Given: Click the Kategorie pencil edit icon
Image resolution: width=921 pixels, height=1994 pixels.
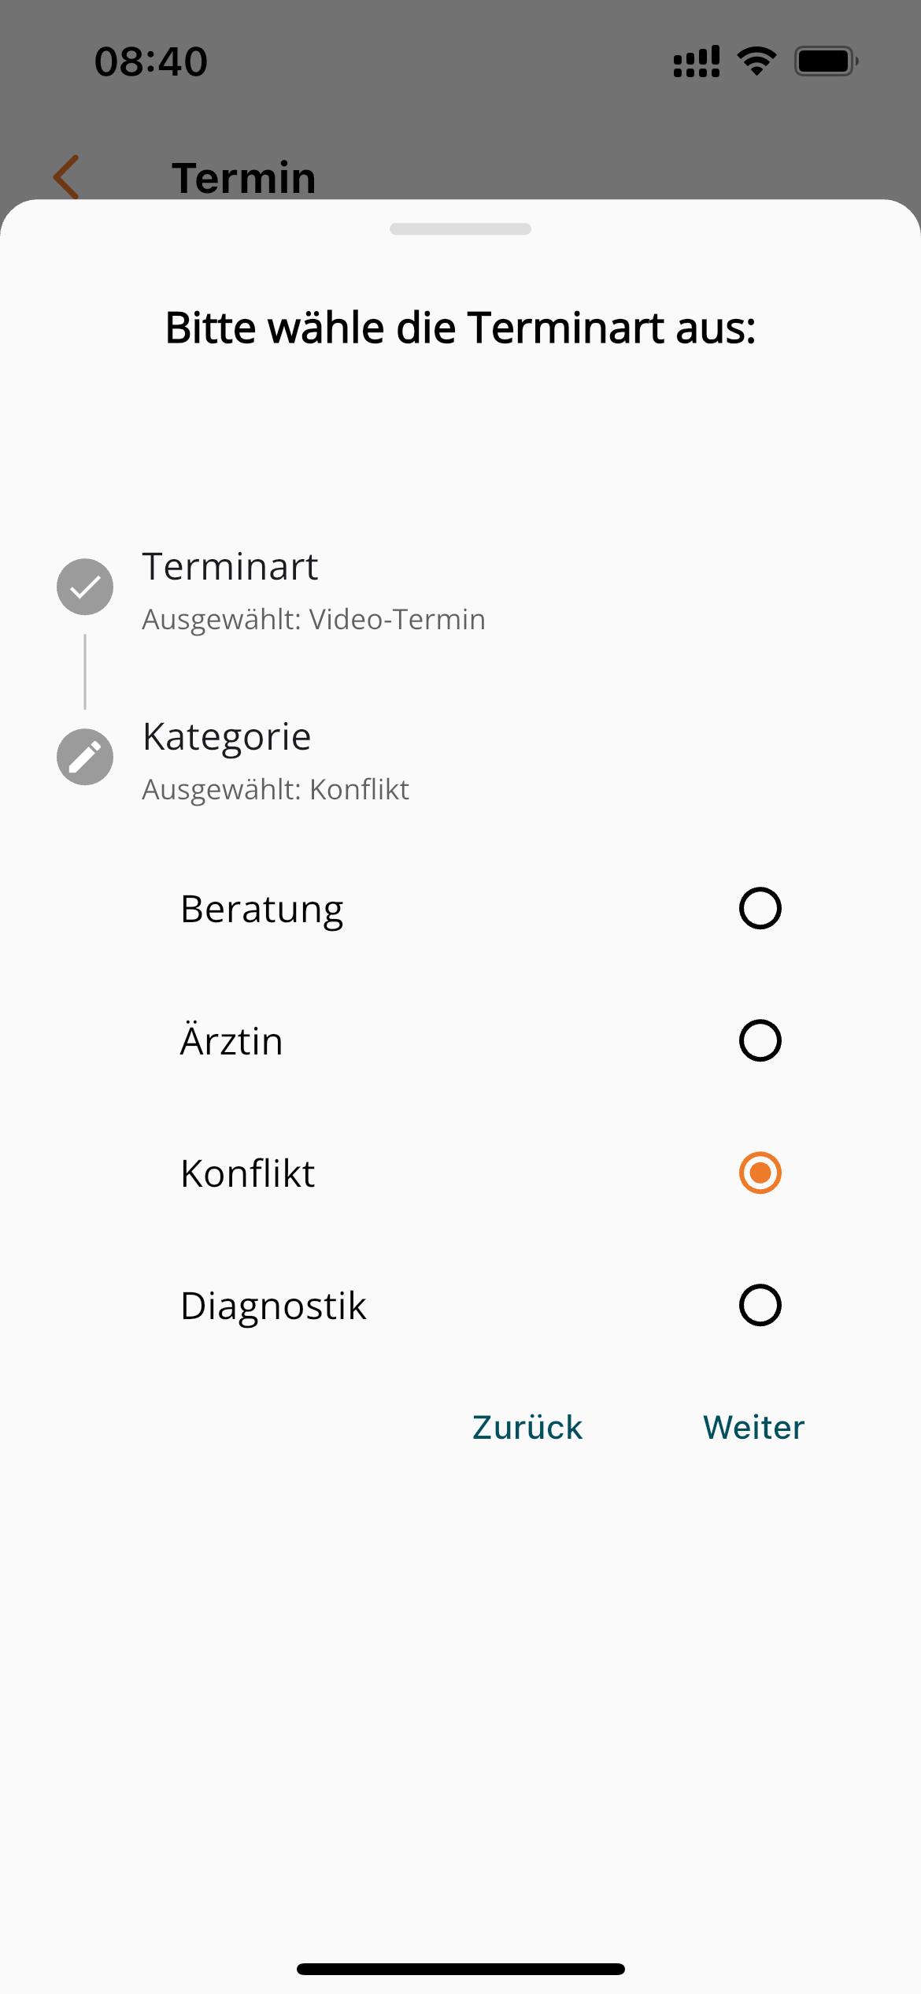Looking at the screenshot, I should [85, 757].
